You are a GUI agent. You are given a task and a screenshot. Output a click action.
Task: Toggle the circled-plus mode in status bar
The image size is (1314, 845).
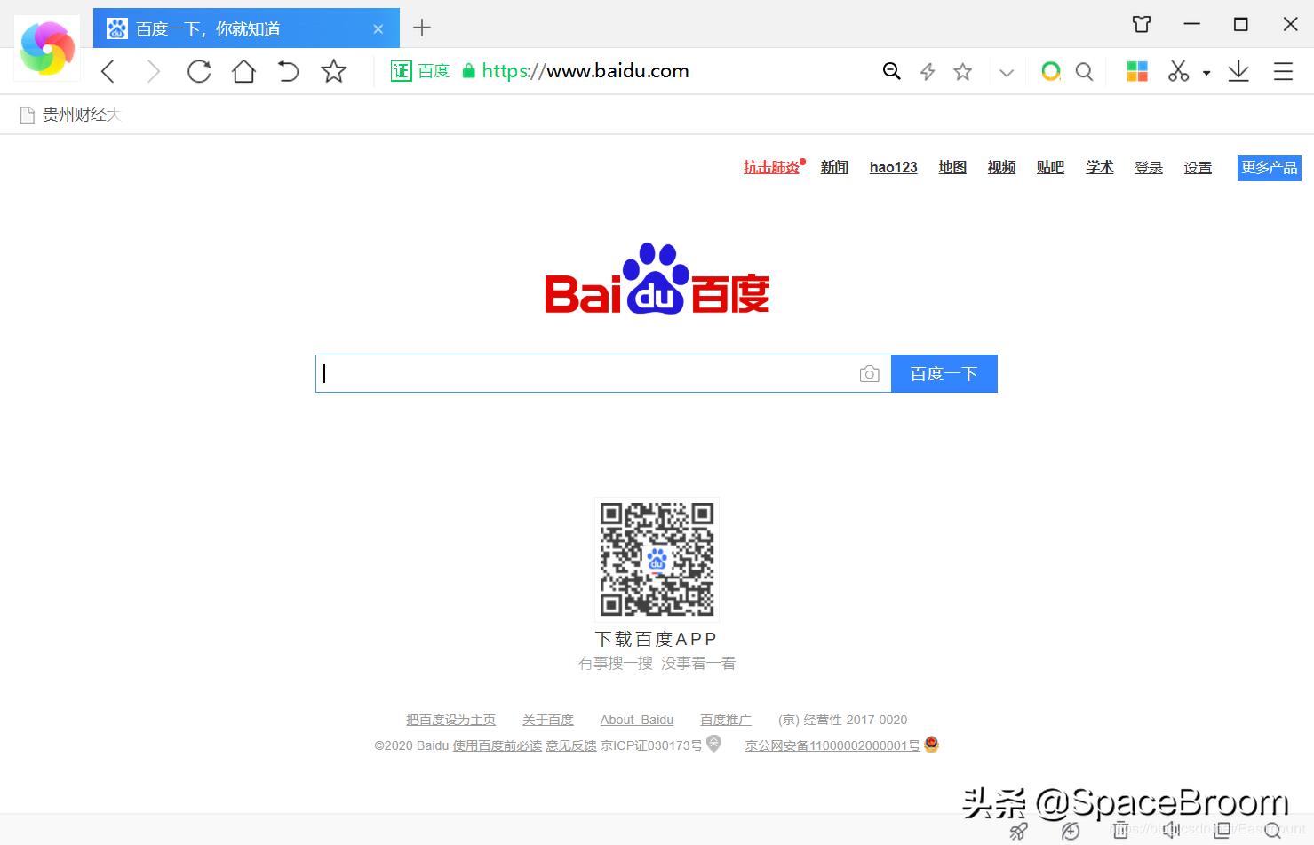point(1070,831)
